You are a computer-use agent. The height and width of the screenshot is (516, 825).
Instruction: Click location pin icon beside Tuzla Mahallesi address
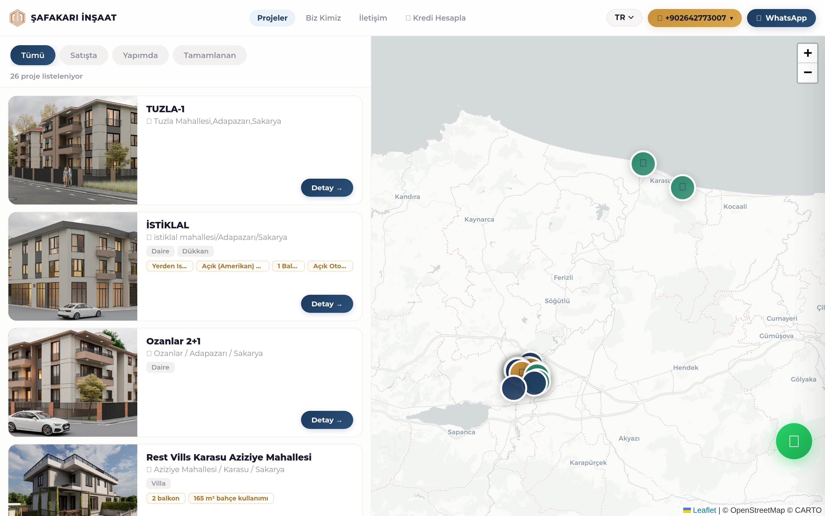(x=149, y=122)
